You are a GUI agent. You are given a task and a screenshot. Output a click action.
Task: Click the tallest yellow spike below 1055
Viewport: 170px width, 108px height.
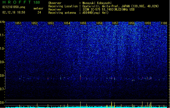tap(80, 104)
